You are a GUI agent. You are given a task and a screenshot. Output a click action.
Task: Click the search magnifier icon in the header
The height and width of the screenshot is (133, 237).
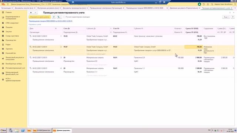coord(212,4)
